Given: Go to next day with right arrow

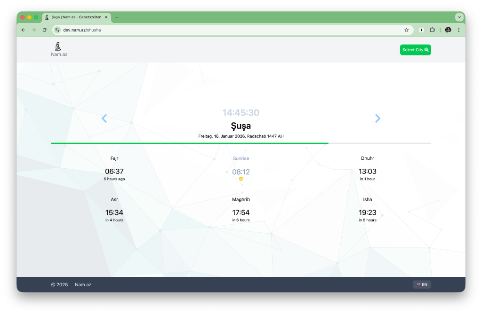Looking at the screenshot, I should (378, 118).
